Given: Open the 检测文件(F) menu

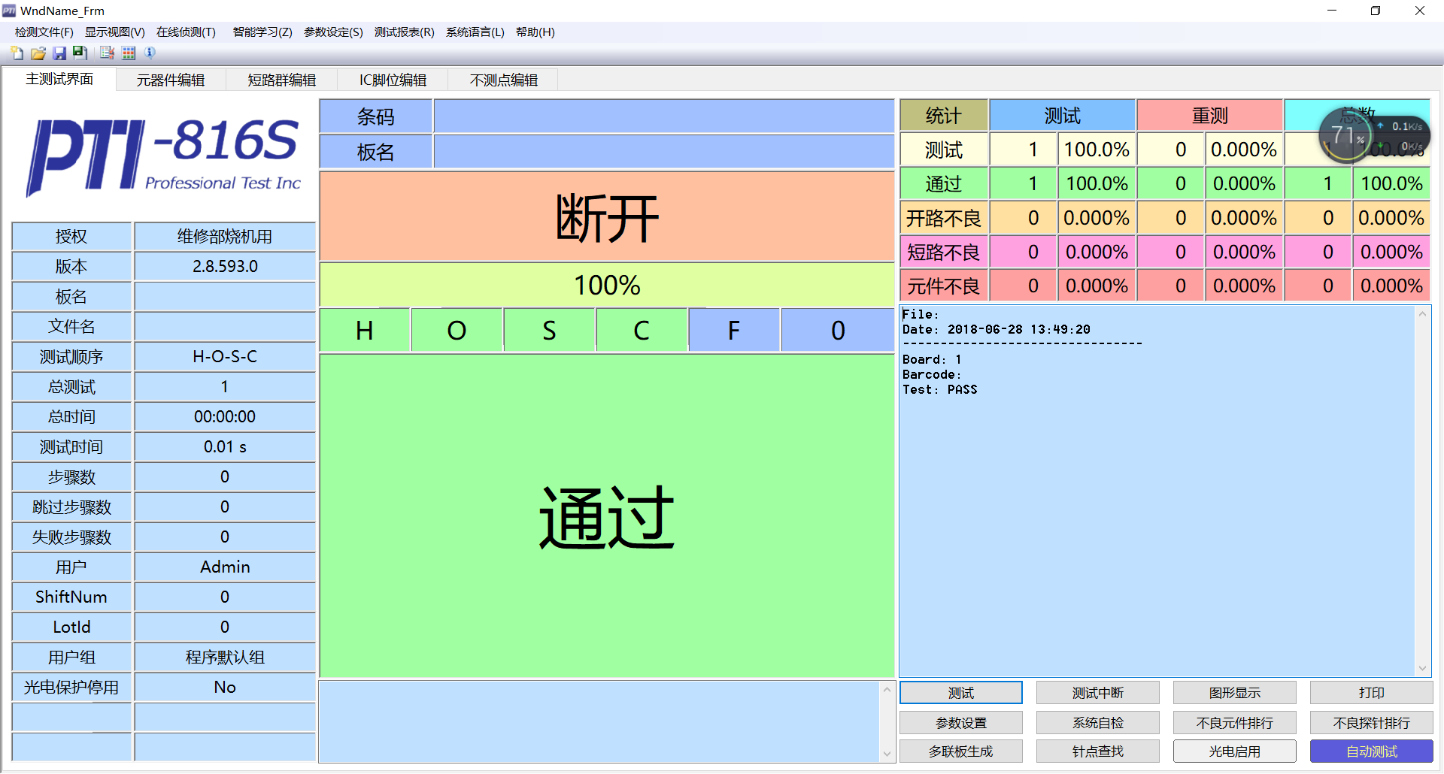Looking at the screenshot, I should click(x=44, y=32).
